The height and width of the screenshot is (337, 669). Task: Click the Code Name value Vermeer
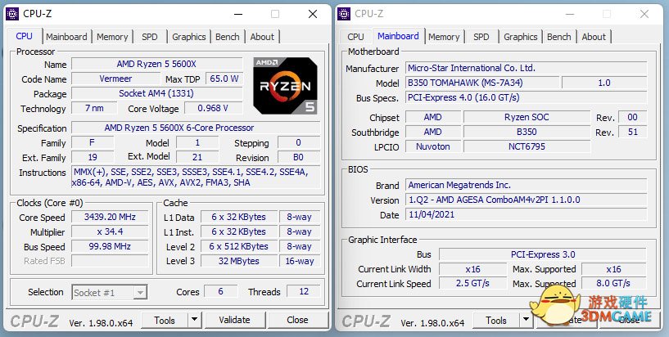115,79
